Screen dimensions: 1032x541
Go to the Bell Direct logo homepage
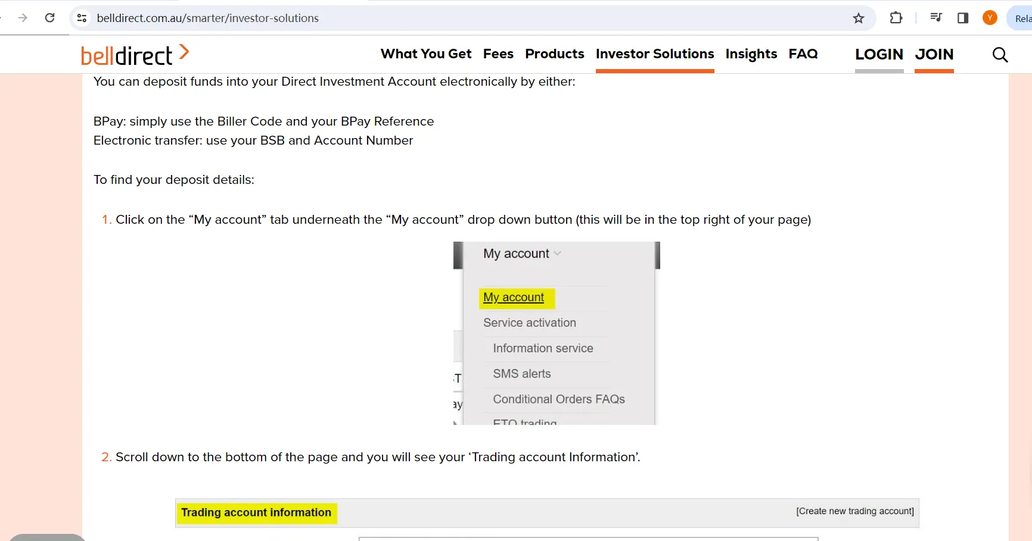click(x=135, y=55)
